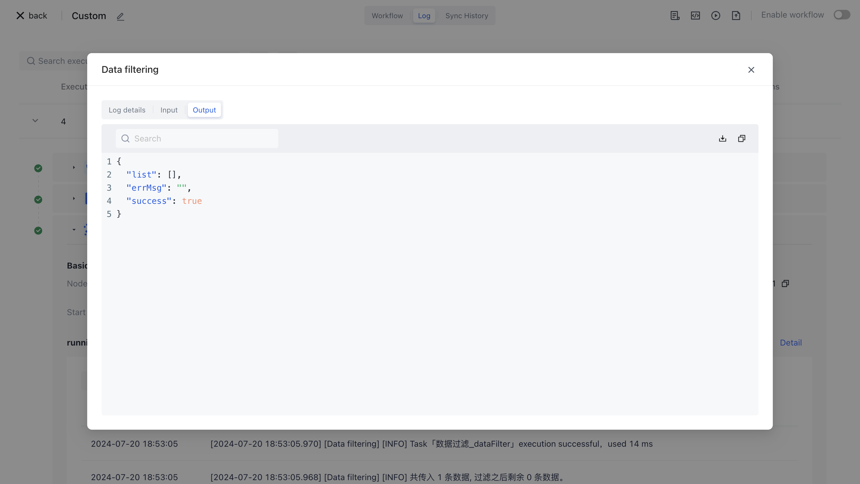Click the edit name pencil icon

(x=121, y=16)
